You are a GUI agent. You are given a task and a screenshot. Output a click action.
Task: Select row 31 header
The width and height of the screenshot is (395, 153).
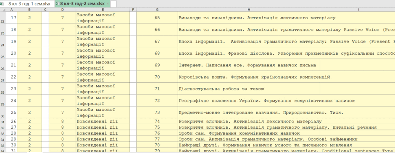point(3,121)
